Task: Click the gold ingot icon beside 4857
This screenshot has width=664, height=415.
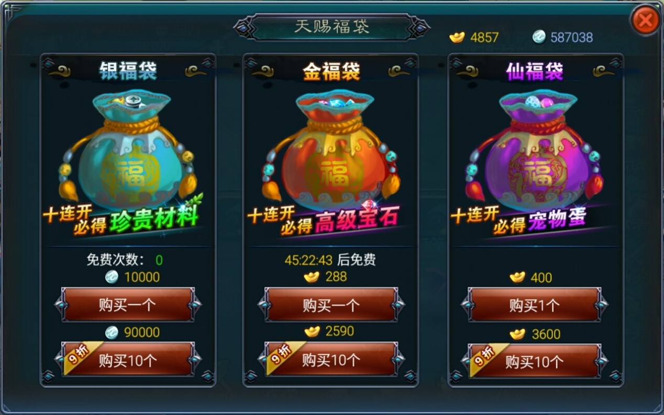Action: (x=457, y=37)
